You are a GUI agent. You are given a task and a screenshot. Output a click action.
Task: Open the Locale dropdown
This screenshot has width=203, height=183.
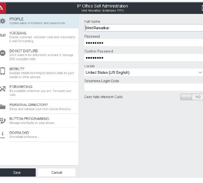tap(142, 72)
